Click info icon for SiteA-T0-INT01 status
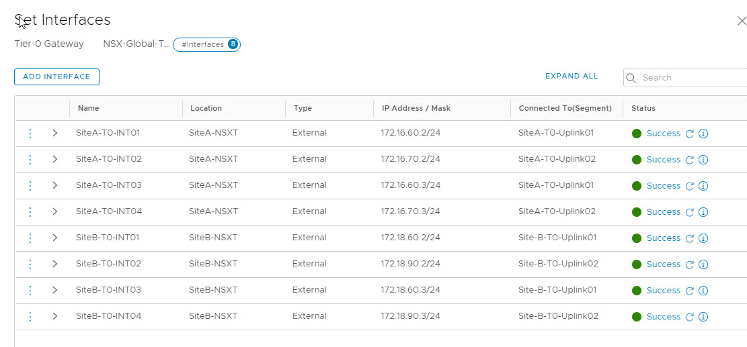This screenshot has width=747, height=347. 703,134
